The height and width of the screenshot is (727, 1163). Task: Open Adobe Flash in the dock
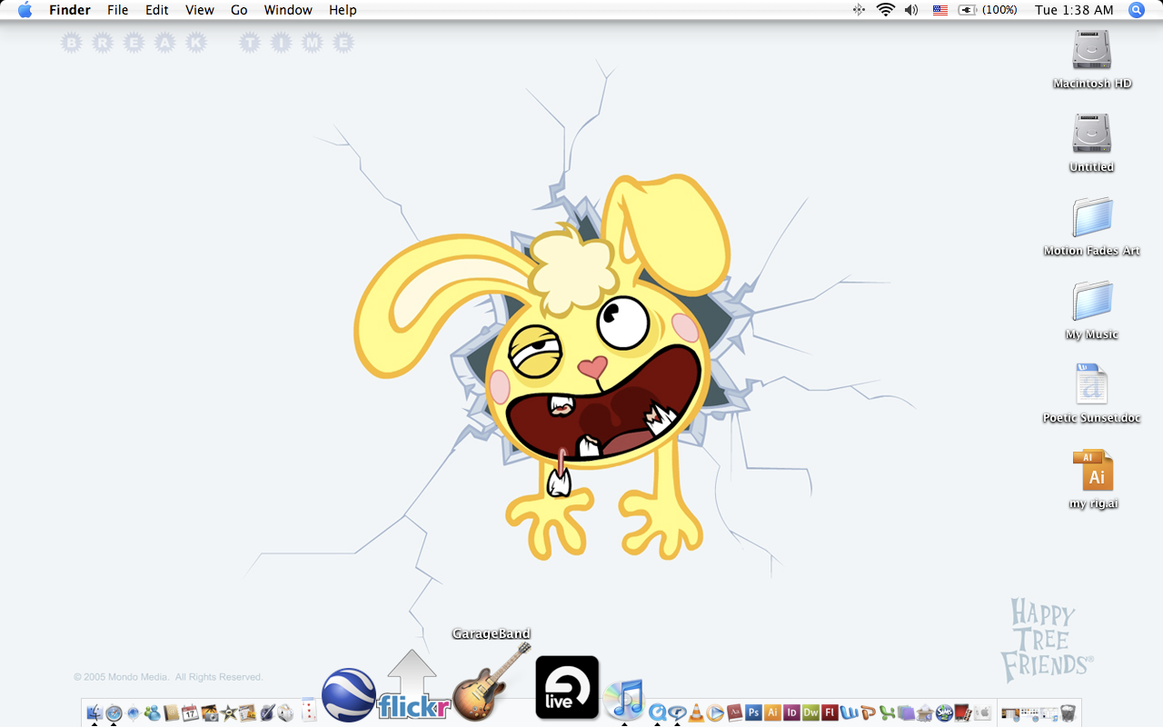click(830, 712)
